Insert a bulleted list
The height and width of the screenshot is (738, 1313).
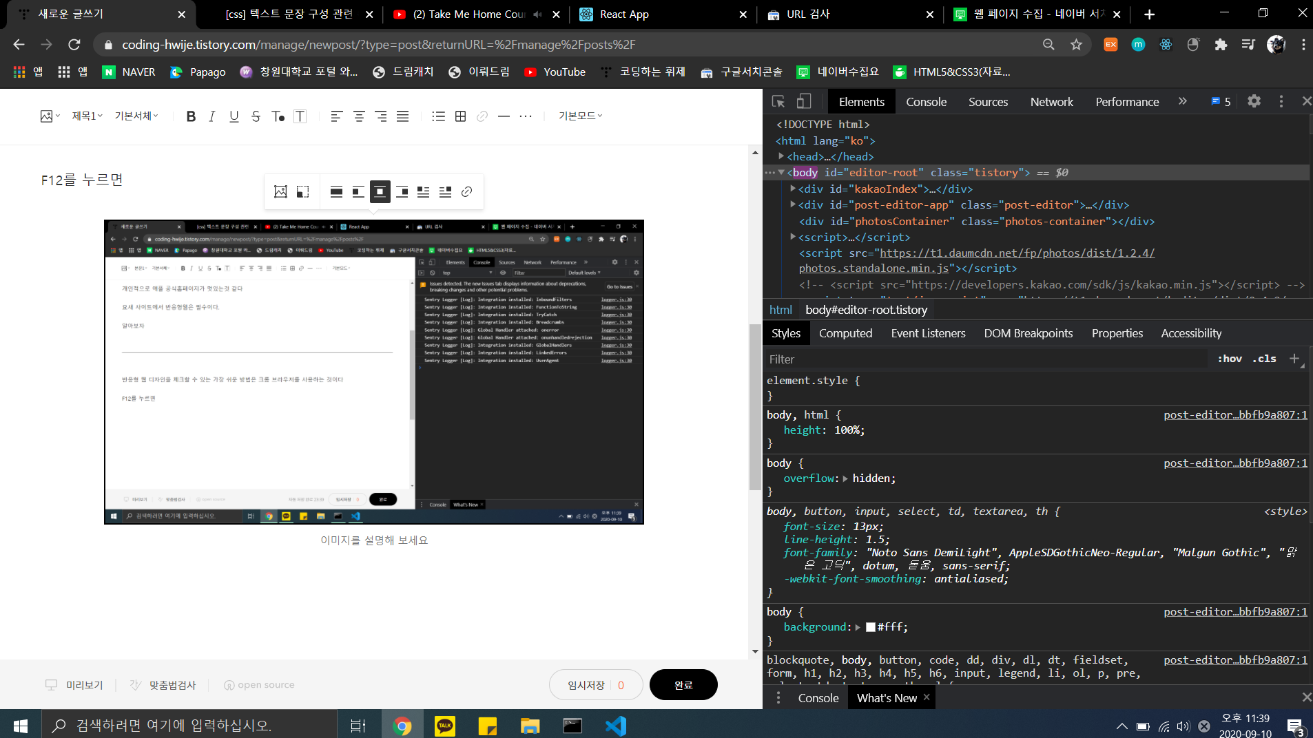click(x=438, y=116)
